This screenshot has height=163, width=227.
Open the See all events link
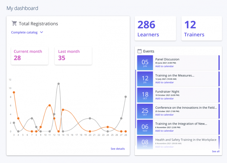(x=216, y=151)
